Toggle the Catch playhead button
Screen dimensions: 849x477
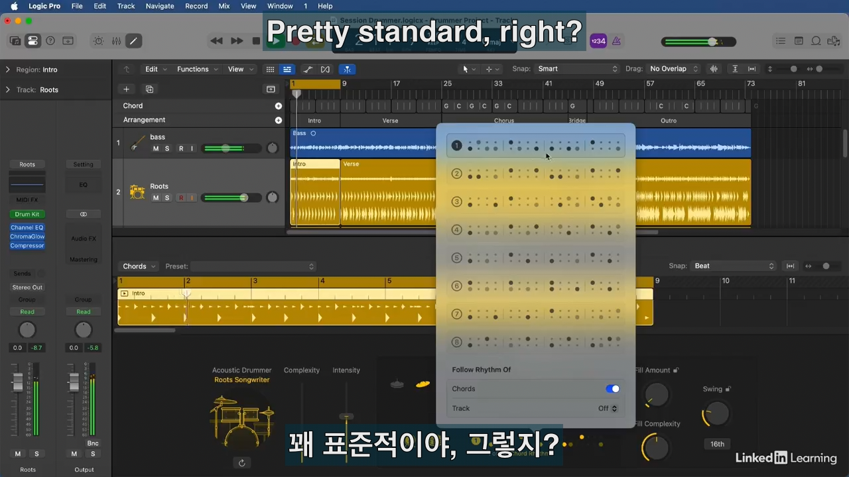click(347, 69)
